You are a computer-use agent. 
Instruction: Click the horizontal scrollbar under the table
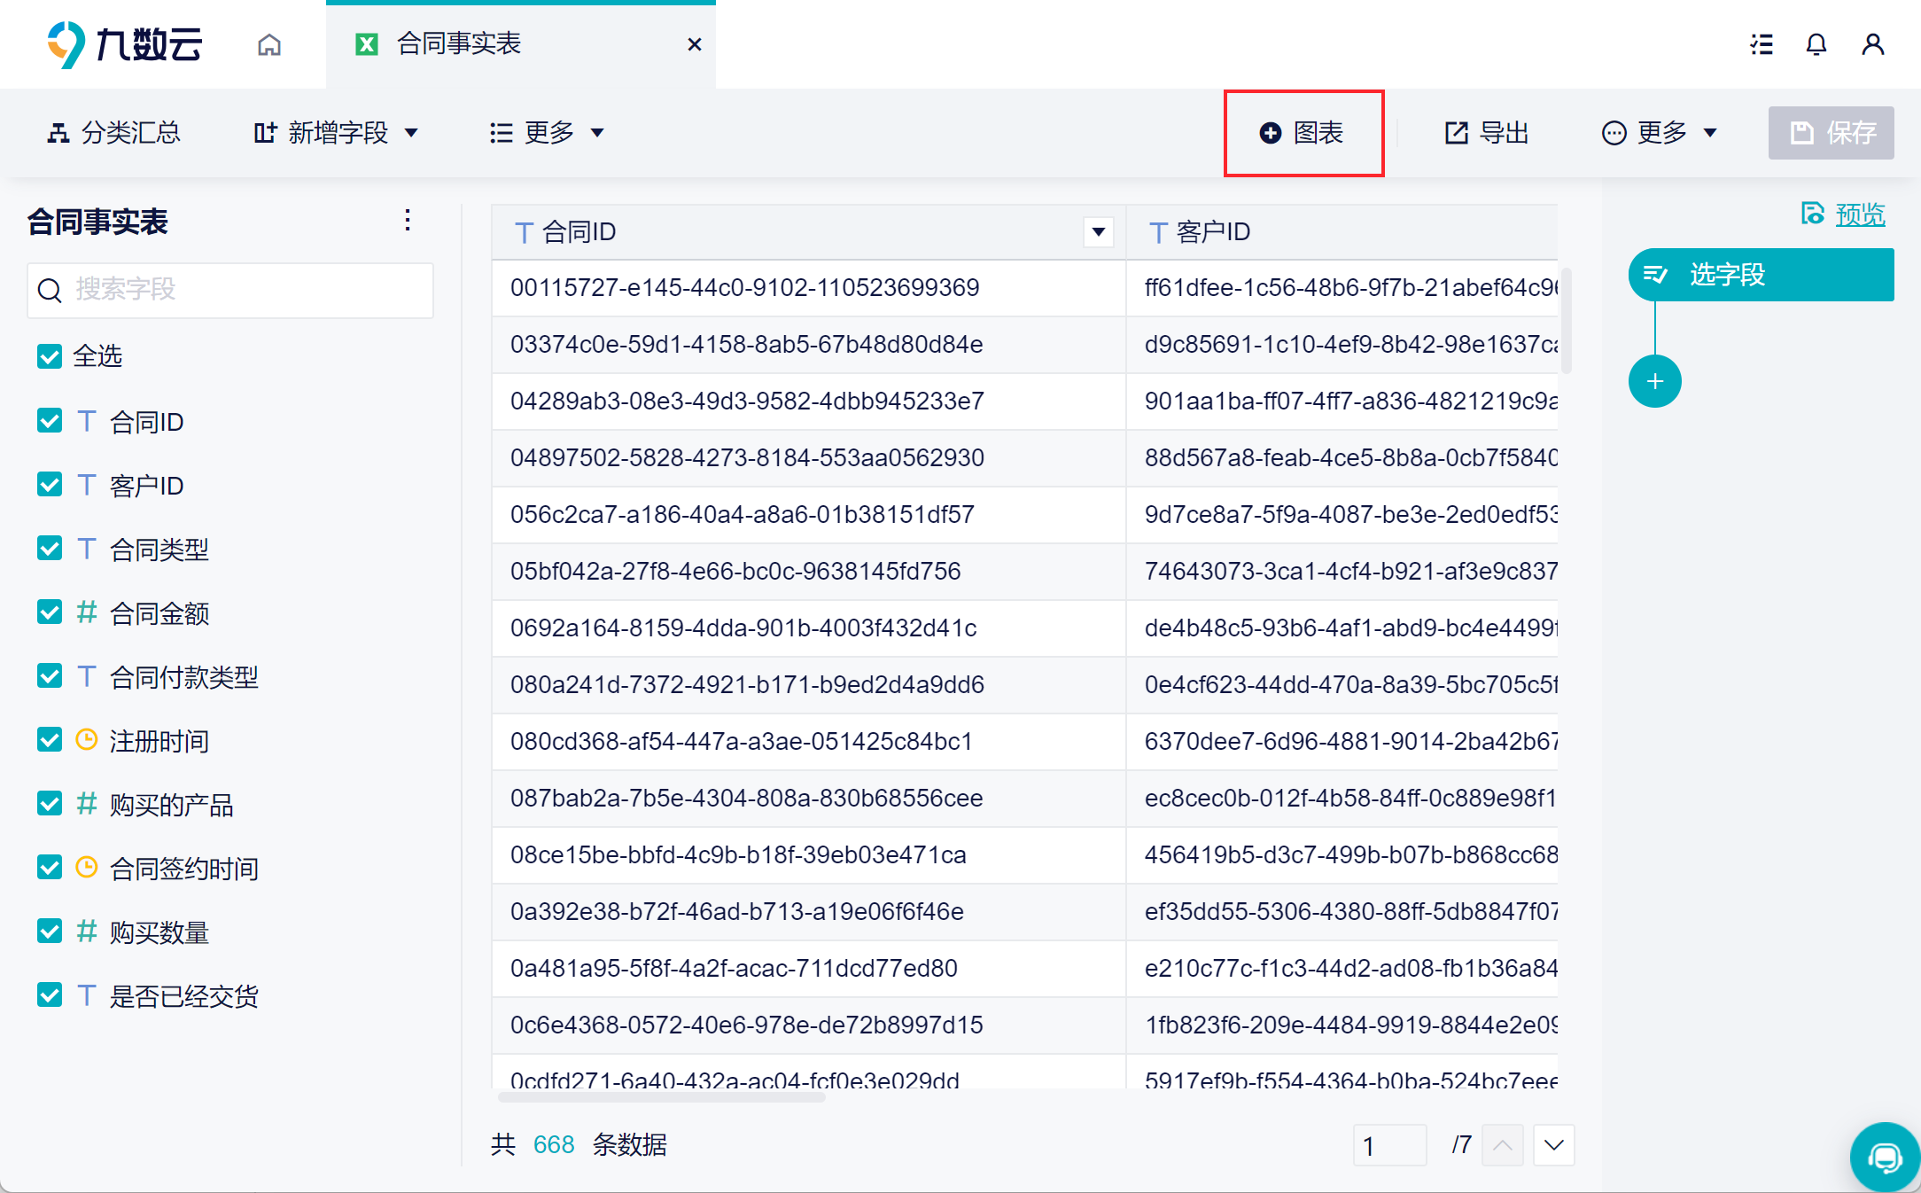pyautogui.click(x=661, y=1097)
